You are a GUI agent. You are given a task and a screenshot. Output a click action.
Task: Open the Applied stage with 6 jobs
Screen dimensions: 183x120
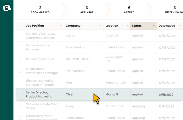129,10
